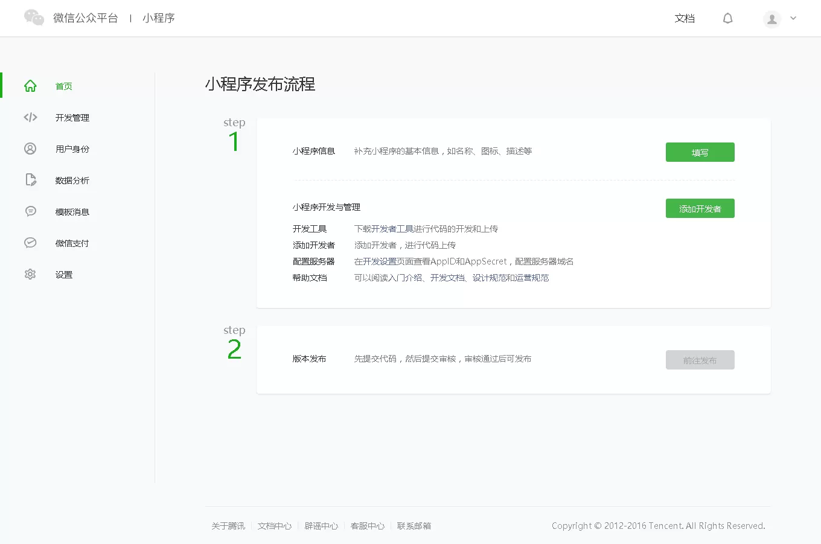This screenshot has height=544, width=821.
Task: Click the Copyright 2012-2016 Tencent text
Action: click(x=659, y=526)
